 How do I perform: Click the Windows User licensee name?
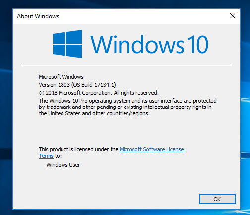[63, 165]
